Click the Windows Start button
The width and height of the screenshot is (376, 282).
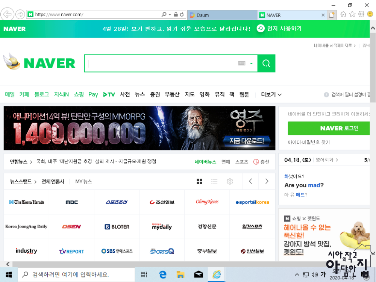[9, 274]
